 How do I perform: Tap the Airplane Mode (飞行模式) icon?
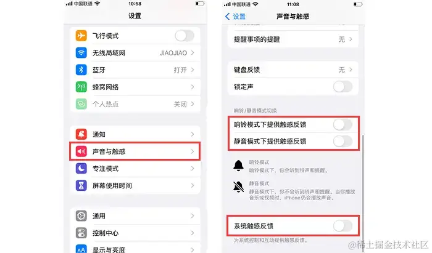[x=81, y=36]
